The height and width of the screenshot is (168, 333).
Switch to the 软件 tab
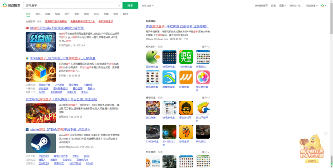click(x=116, y=14)
